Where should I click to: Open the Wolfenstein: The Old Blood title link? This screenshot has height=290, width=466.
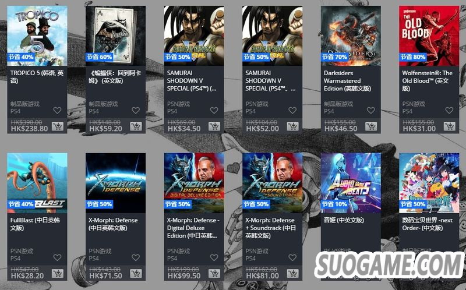click(428, 80)
